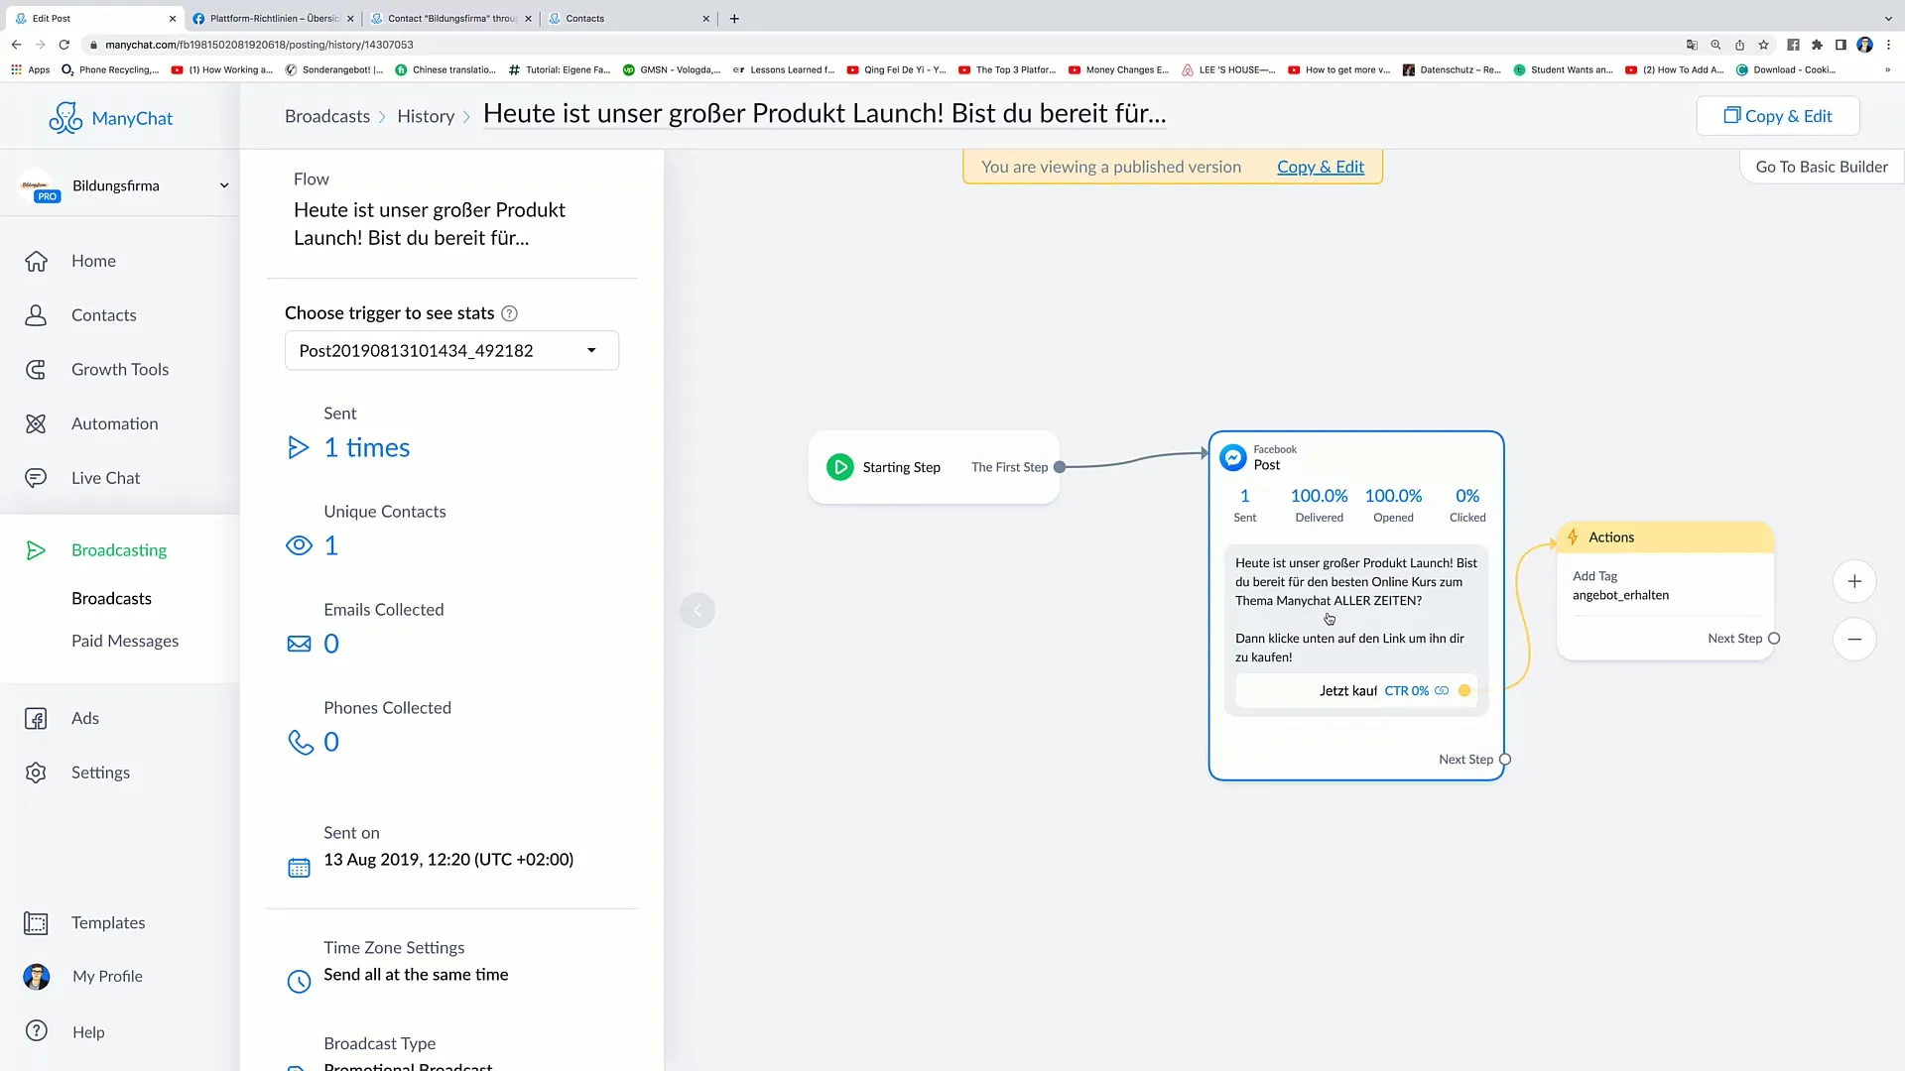
Task: Switch to Contacts browser tab
Action: 628,18
